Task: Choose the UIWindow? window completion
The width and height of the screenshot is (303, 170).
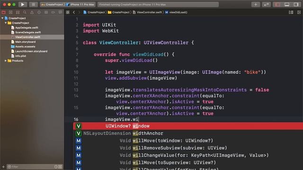Action: [188, 126]
